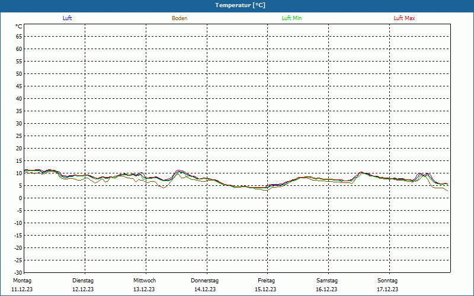
Task: Click the -25 y-axis value
Action: coord(18,260)
